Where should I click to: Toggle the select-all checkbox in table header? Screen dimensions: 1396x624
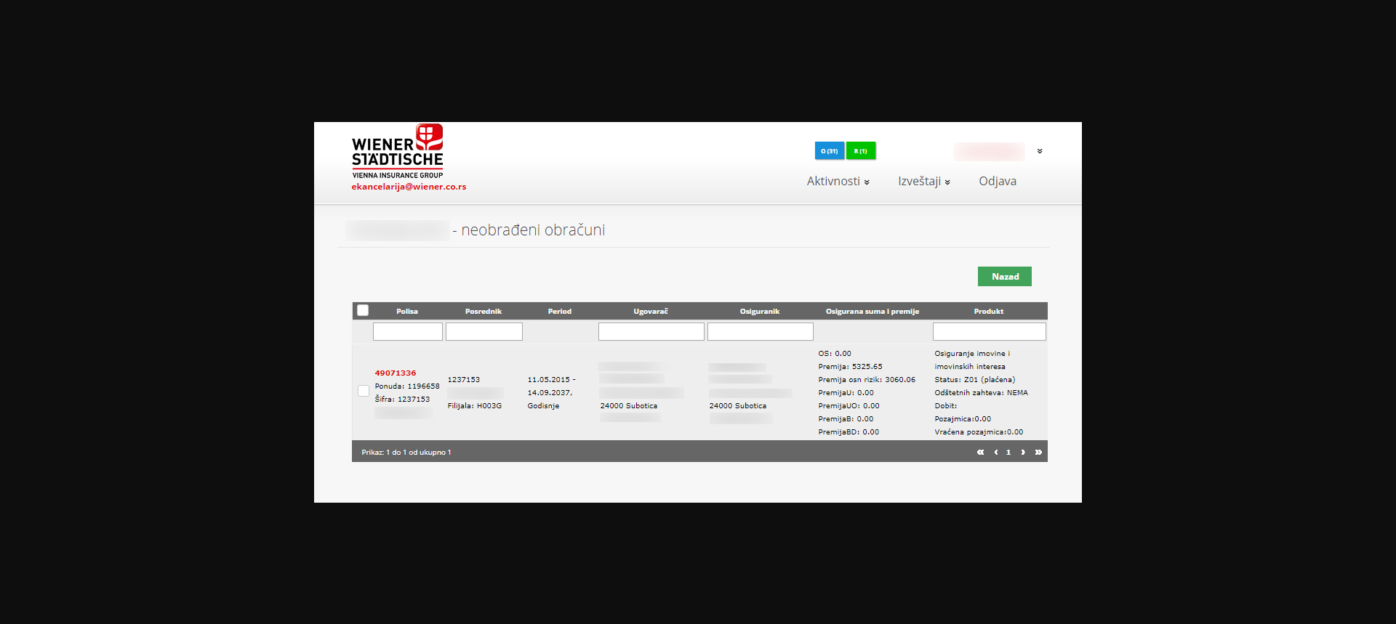(x=363, y=310)
